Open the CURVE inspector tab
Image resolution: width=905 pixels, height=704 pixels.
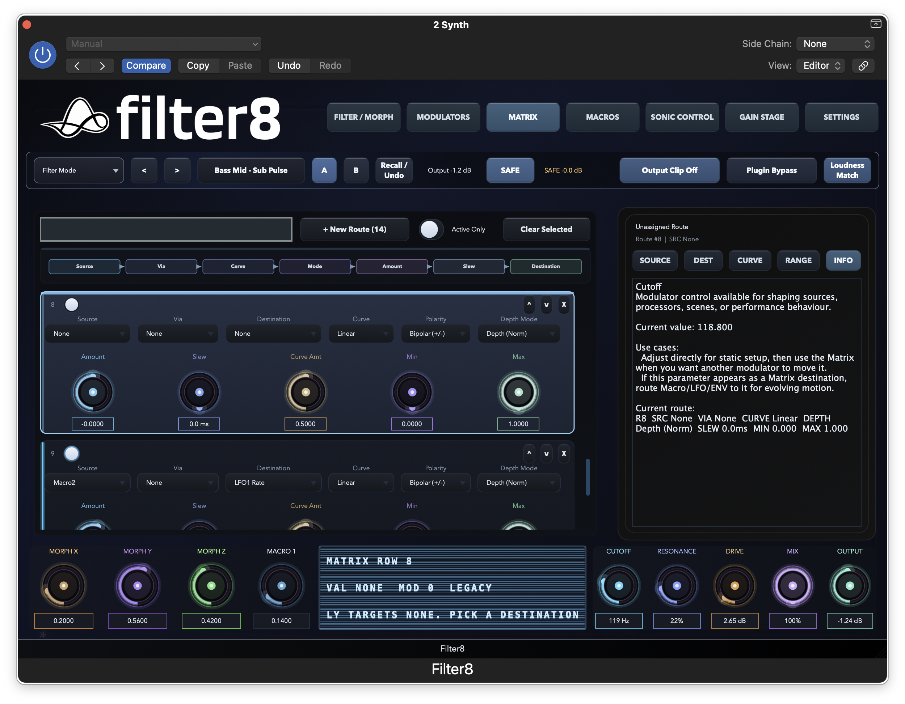click(750, 260)
